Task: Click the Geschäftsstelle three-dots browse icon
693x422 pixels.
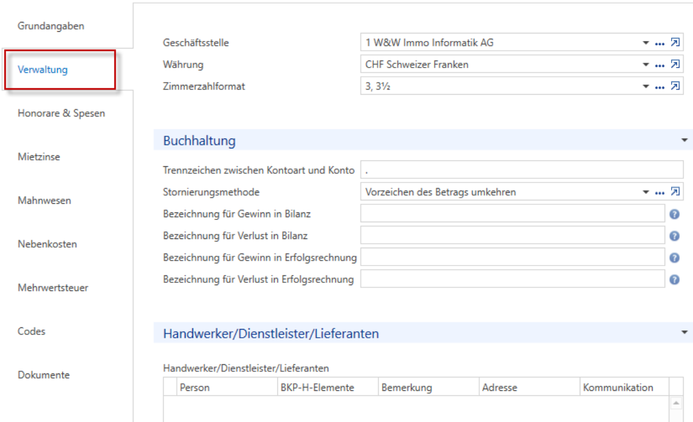Action: (660, 43)
